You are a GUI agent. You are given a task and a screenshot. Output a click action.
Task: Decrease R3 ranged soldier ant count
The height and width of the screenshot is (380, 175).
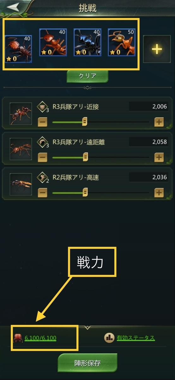[x=43, y=157]
